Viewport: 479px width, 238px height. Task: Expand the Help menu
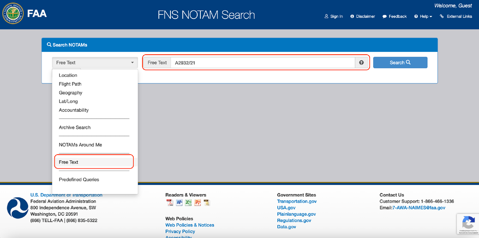[x=423, y=16]
